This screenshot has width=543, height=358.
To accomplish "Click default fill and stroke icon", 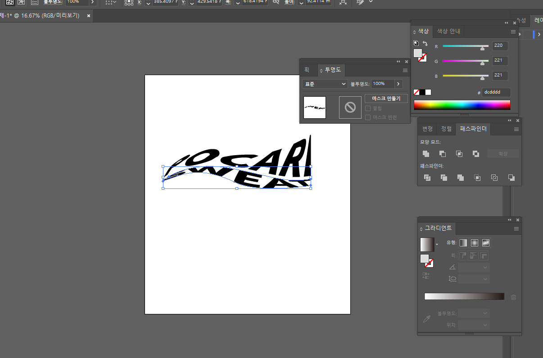I will pos(416,44).
